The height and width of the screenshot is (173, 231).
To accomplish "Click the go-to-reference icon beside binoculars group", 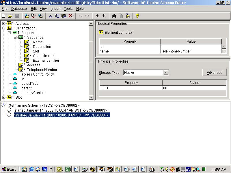I will 128,16.
